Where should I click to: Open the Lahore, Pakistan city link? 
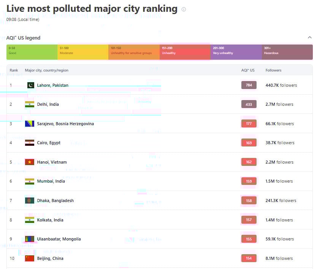pyautogui.click(x=52, y=85)
